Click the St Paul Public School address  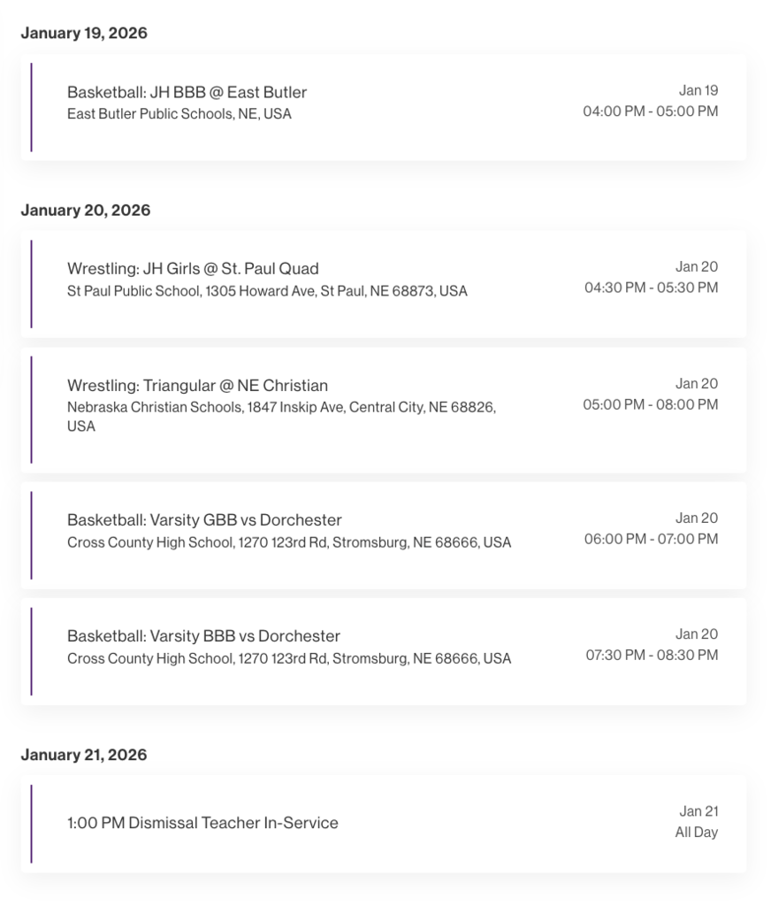267,291
